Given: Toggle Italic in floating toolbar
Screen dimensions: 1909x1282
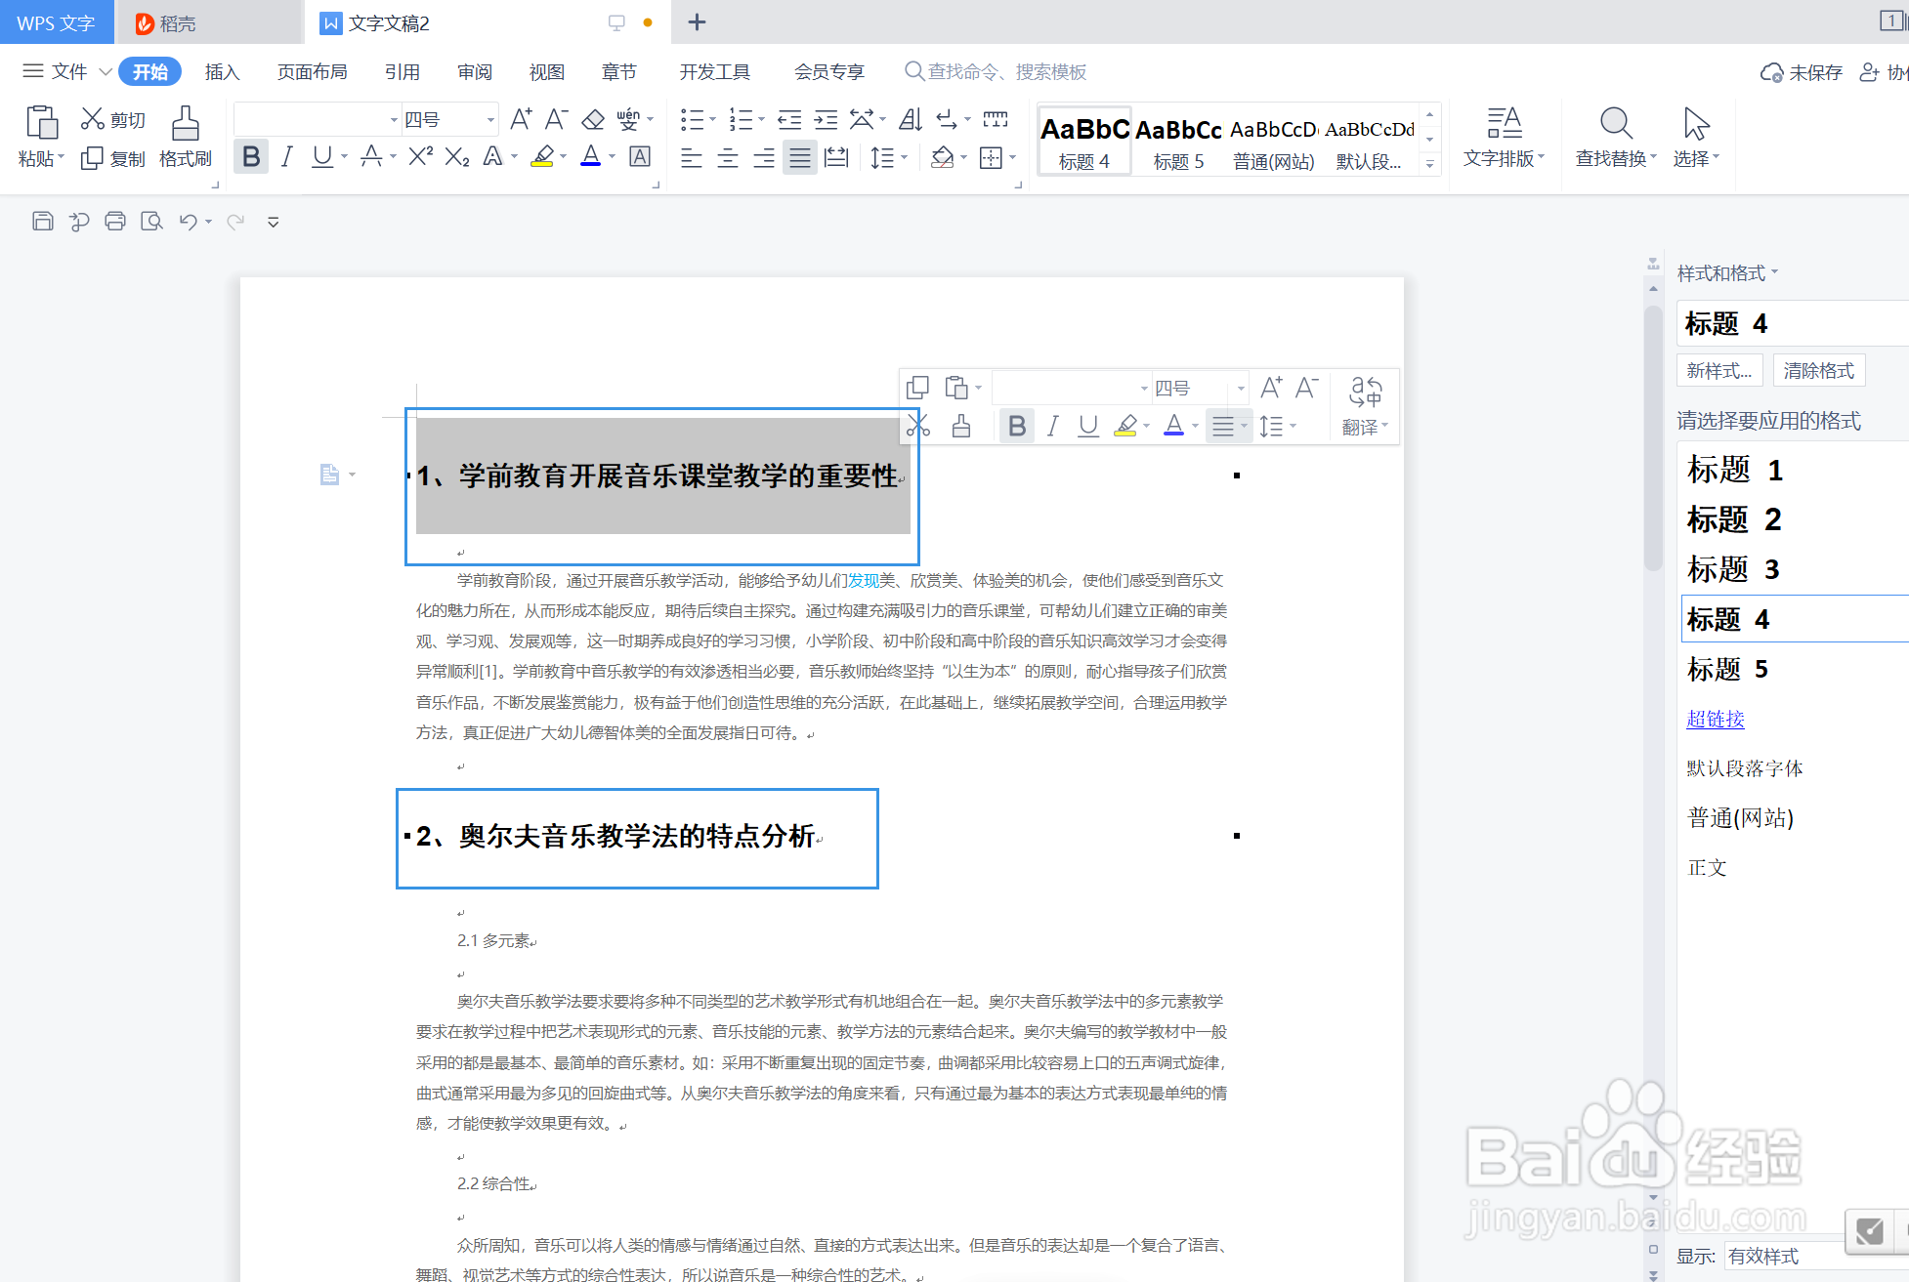Looking at the screenshot, I should 1052,426.
